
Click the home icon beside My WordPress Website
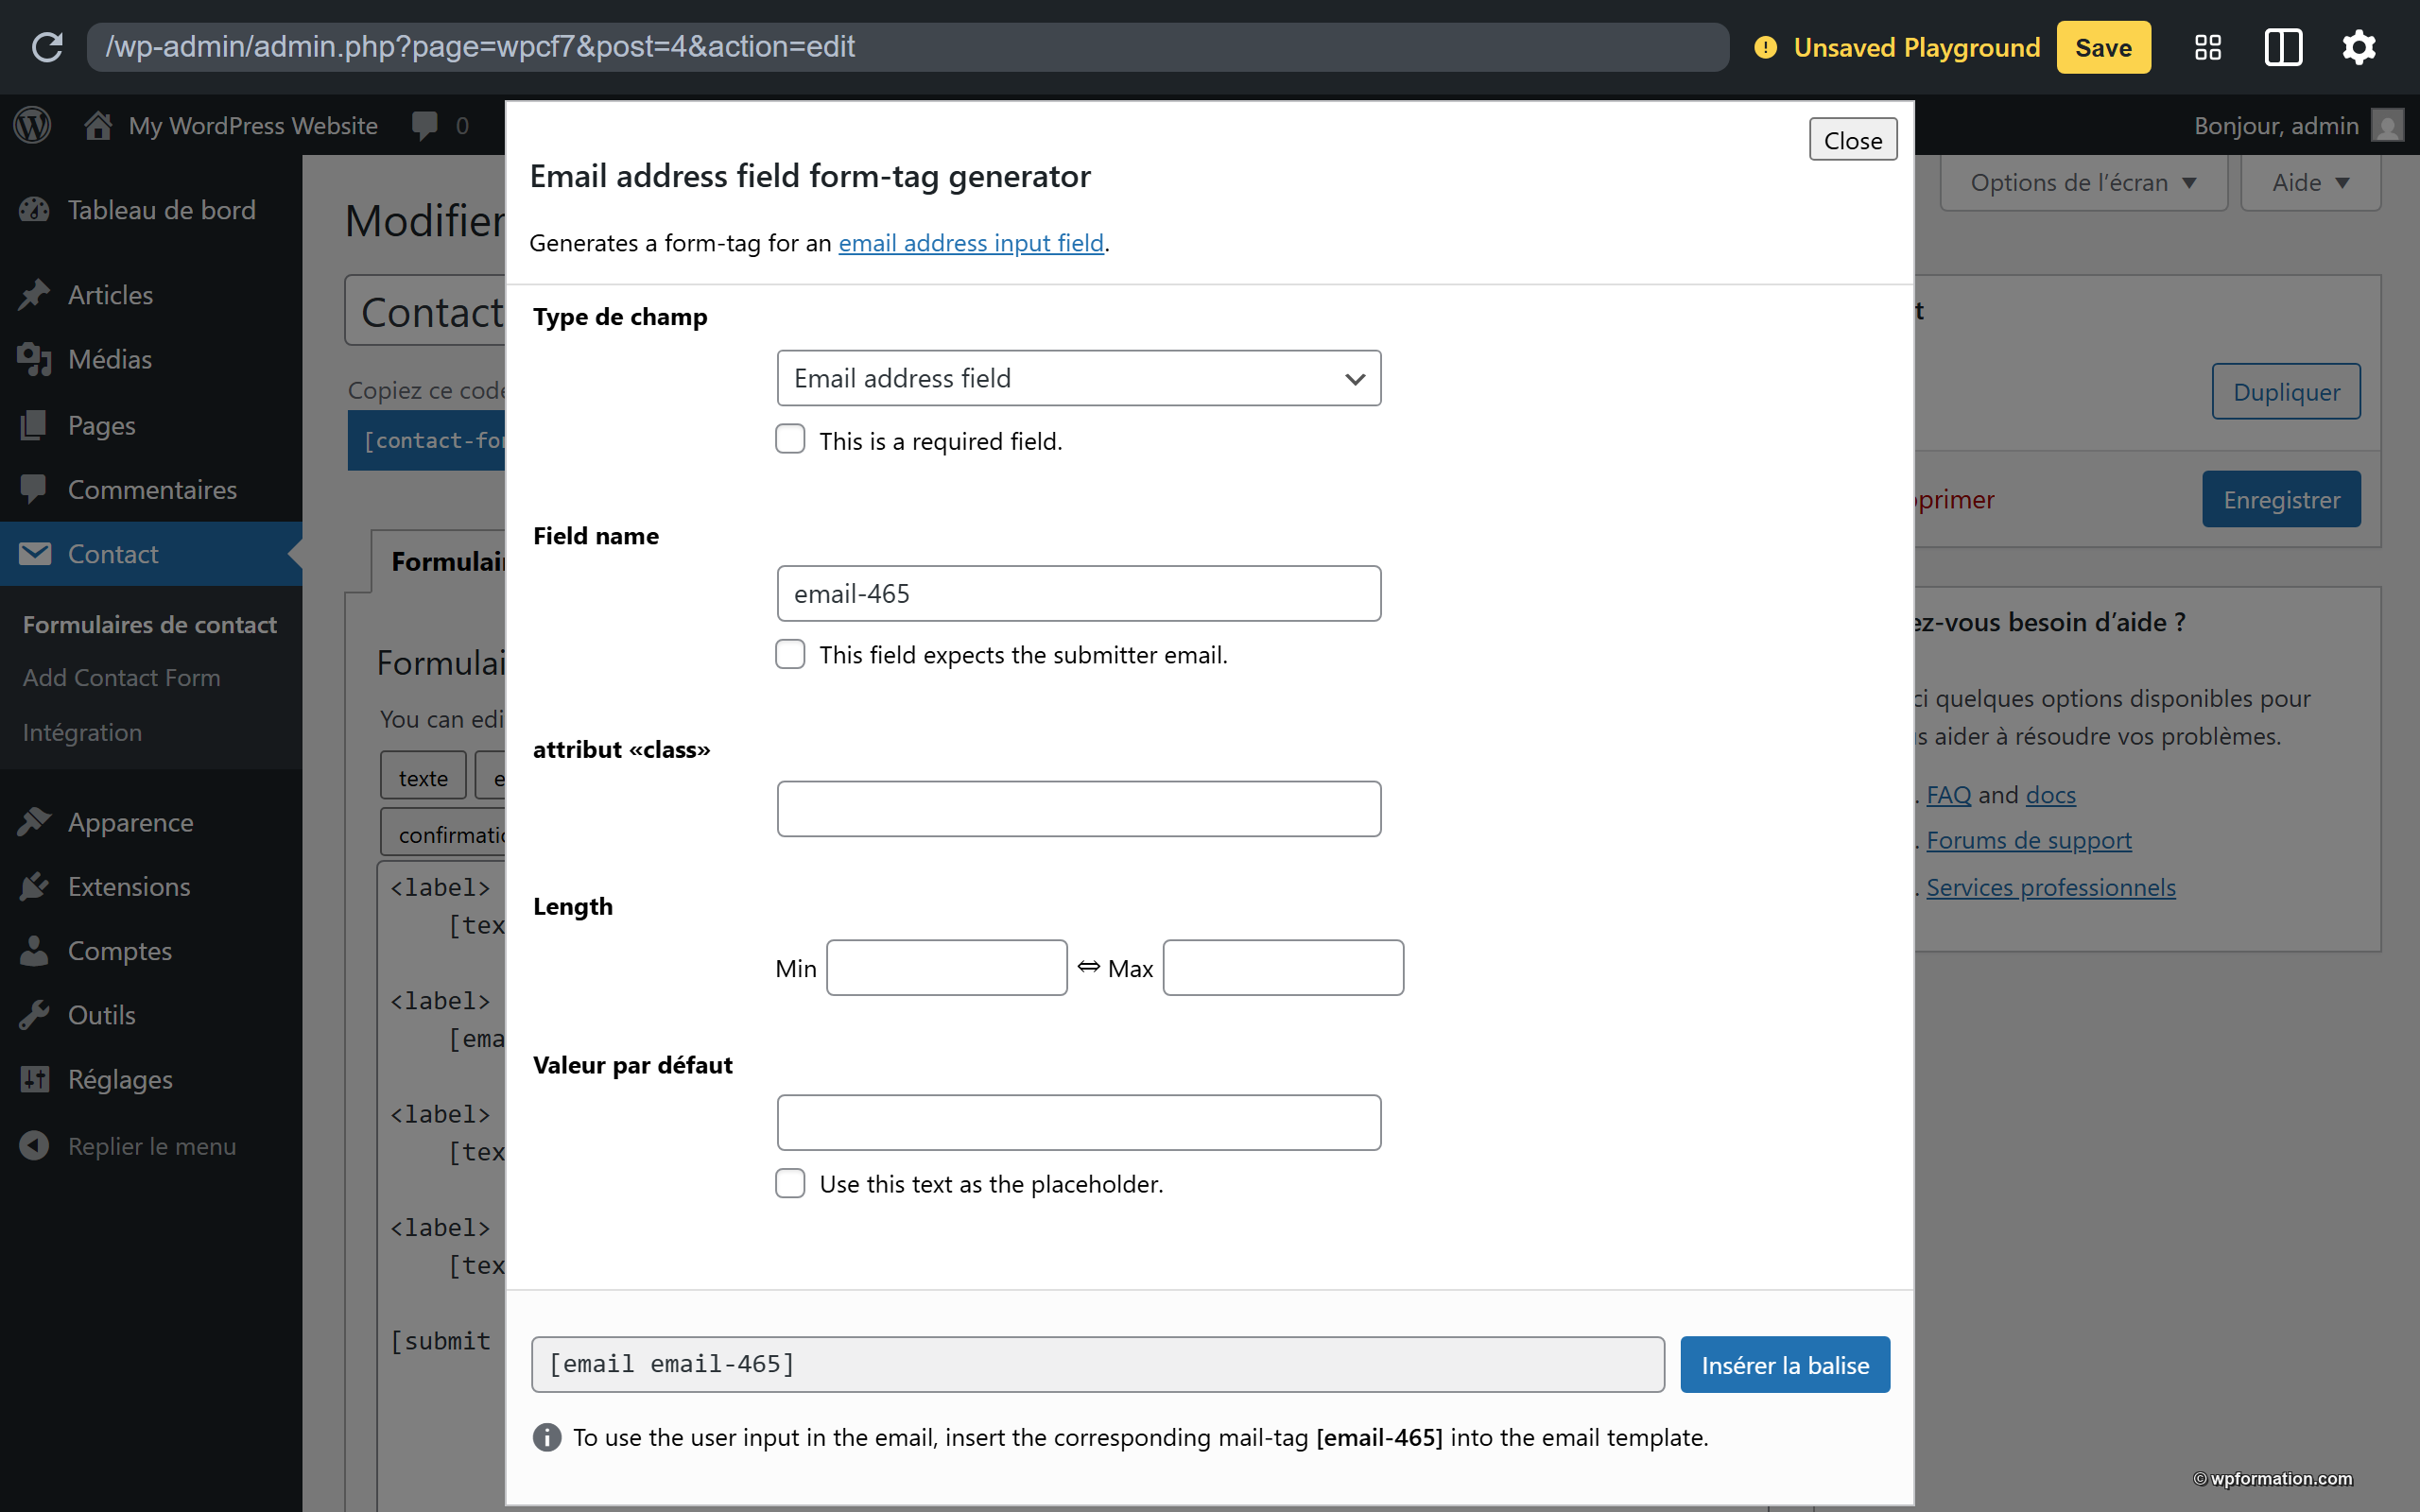click(98, 125)
